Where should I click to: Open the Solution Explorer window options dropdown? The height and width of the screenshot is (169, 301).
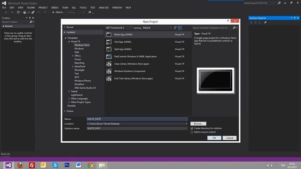click(x=292, y=18)
